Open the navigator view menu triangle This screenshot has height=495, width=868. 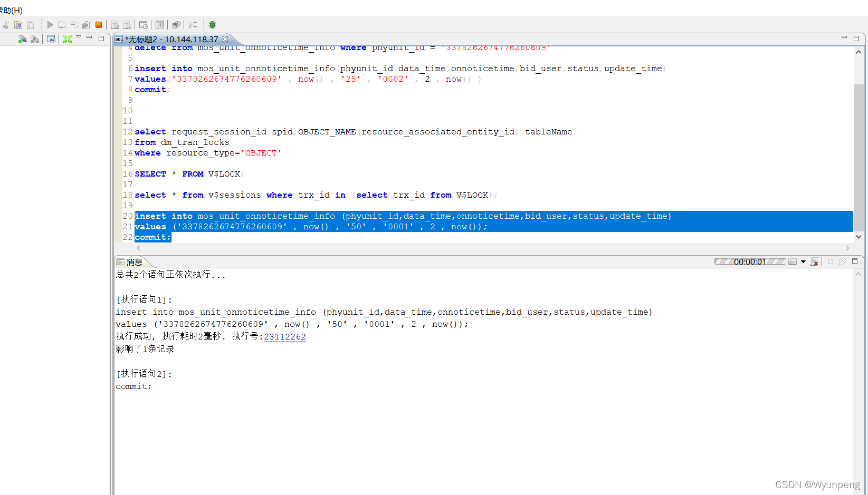79,37
